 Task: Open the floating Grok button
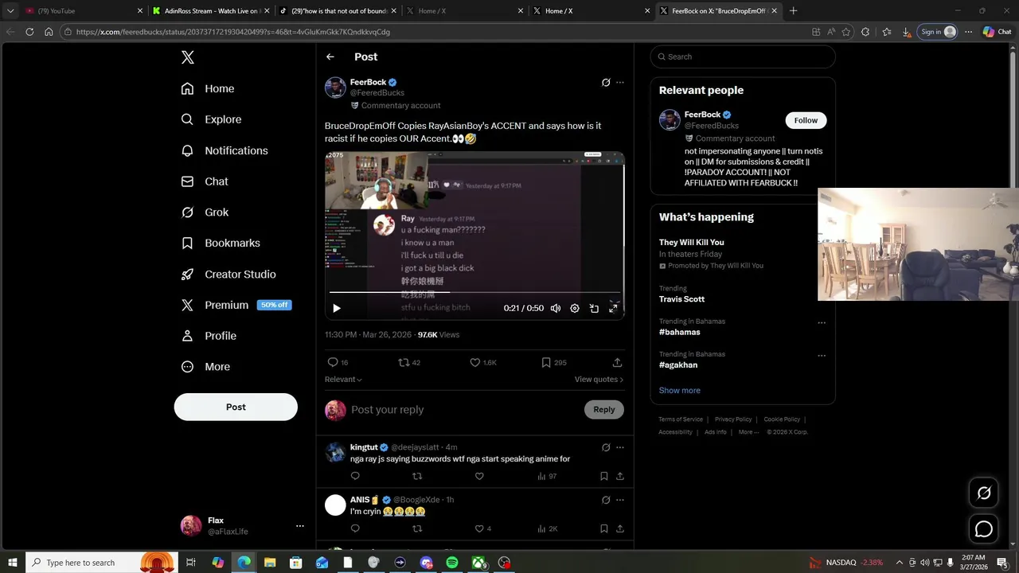pos(984,493)
